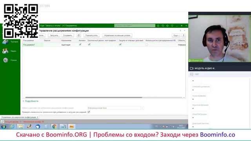Click the chat message from Илья Петрицин
Viewport: 251px width, 141px height.
click(200, 116)
